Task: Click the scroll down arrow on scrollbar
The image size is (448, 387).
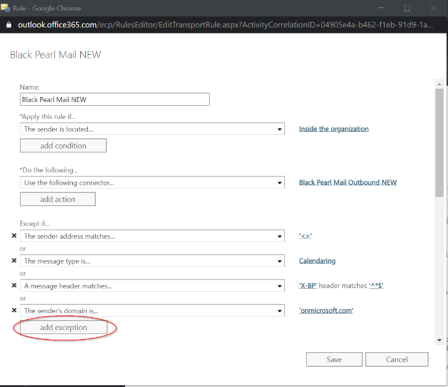Action: (x=439, y=340)
